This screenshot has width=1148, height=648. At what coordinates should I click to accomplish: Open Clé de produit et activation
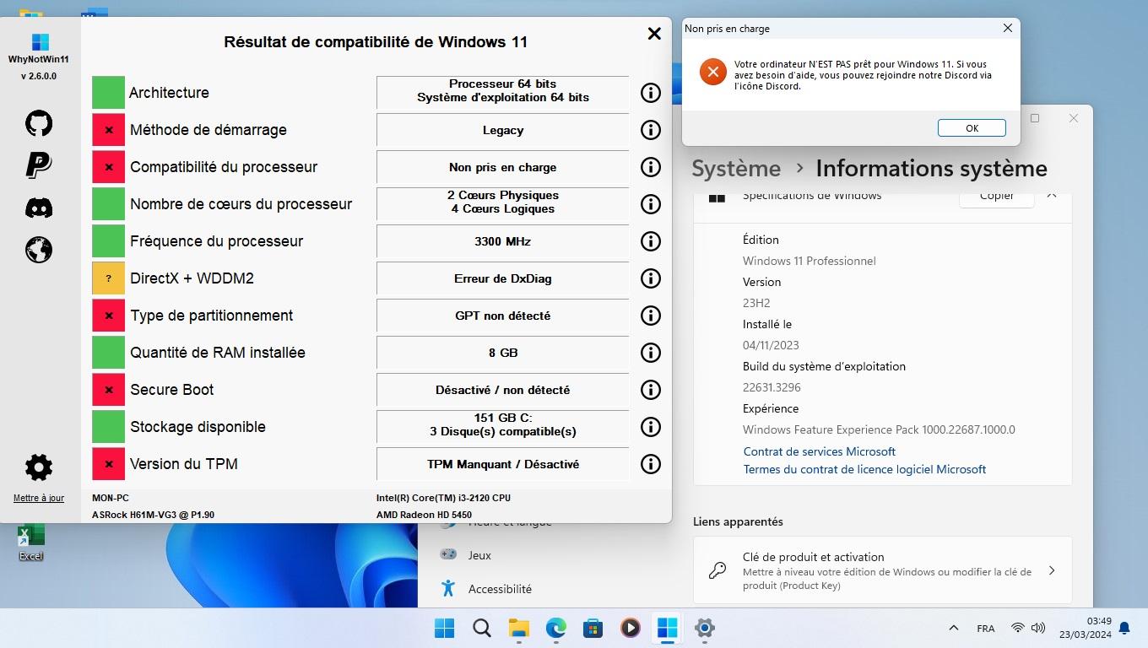pyautogui.click(x=882, y=570)
